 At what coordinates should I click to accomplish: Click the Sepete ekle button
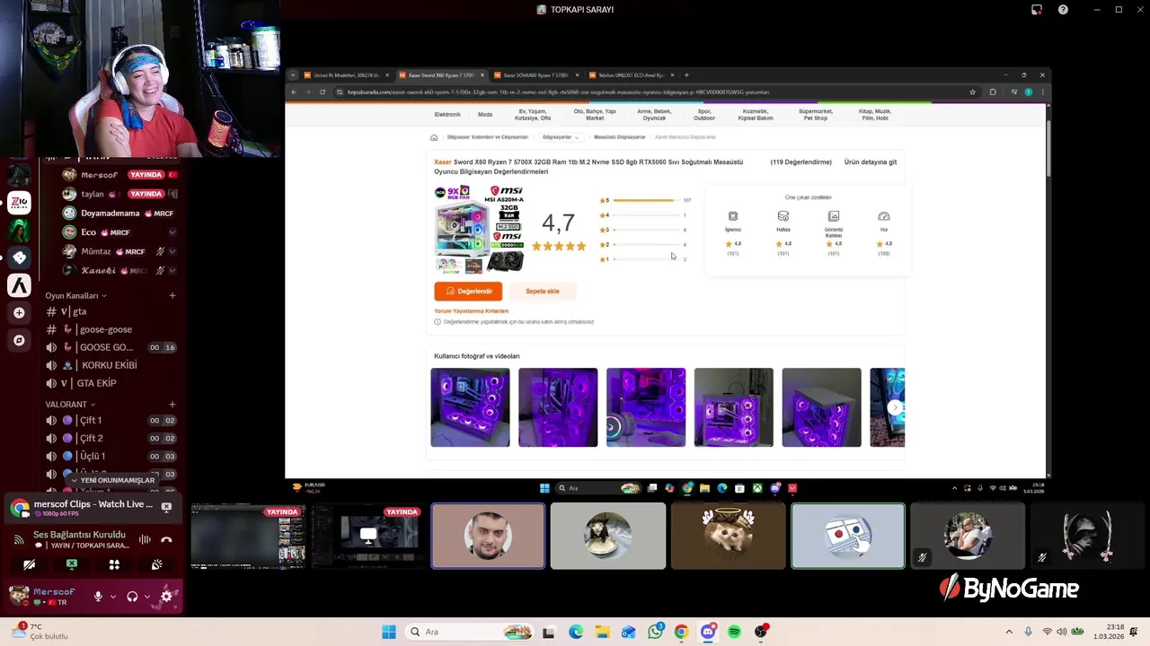[x=542, y=291]
